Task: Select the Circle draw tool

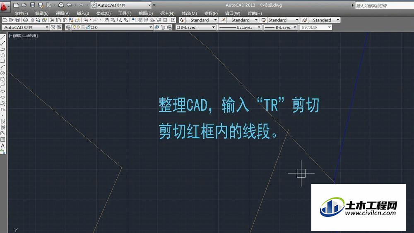Action: (2, 73)
